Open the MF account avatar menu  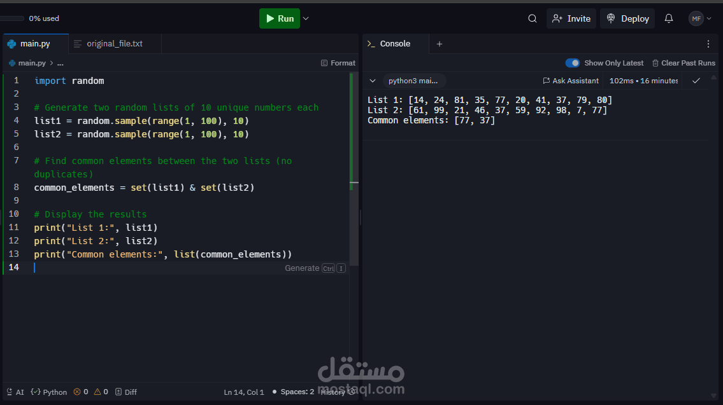coord(700,18)
